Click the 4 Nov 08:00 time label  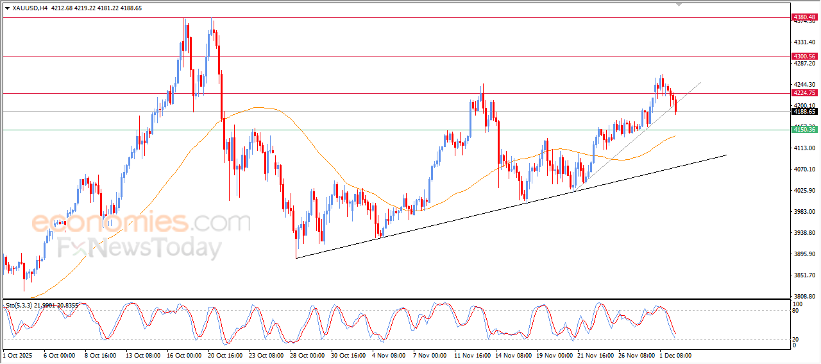389,355
